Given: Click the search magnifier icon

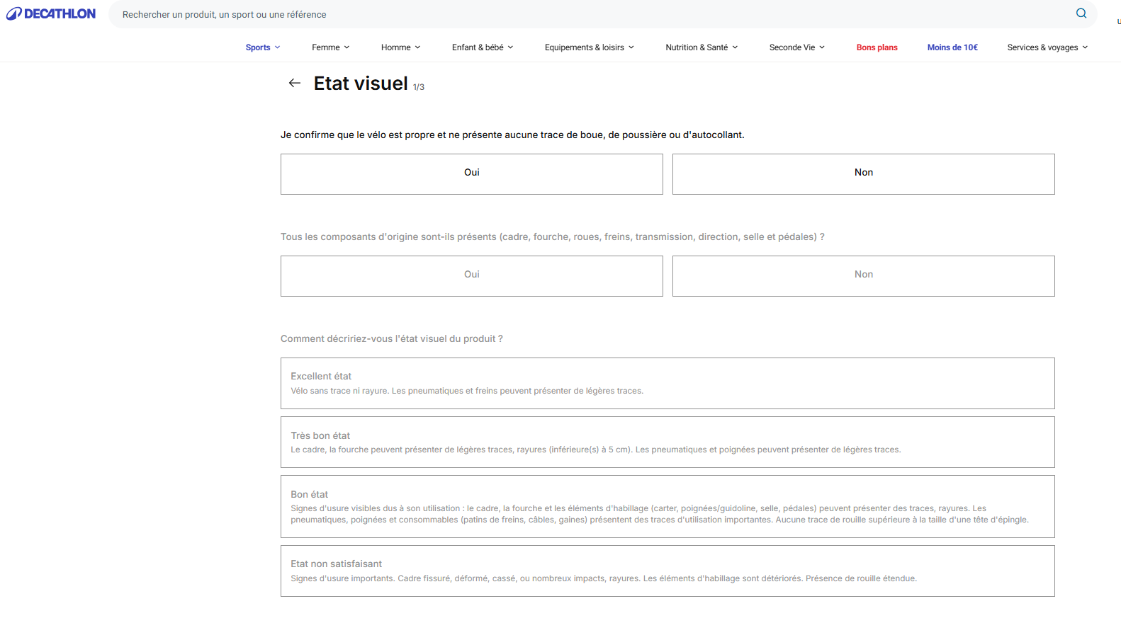Looking at the screenshot, I should [x=1081, y=13].
